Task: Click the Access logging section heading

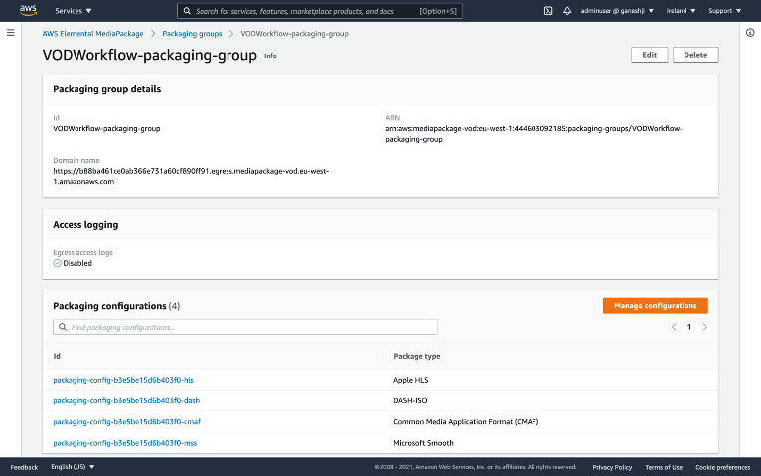Action: [85, 225]
